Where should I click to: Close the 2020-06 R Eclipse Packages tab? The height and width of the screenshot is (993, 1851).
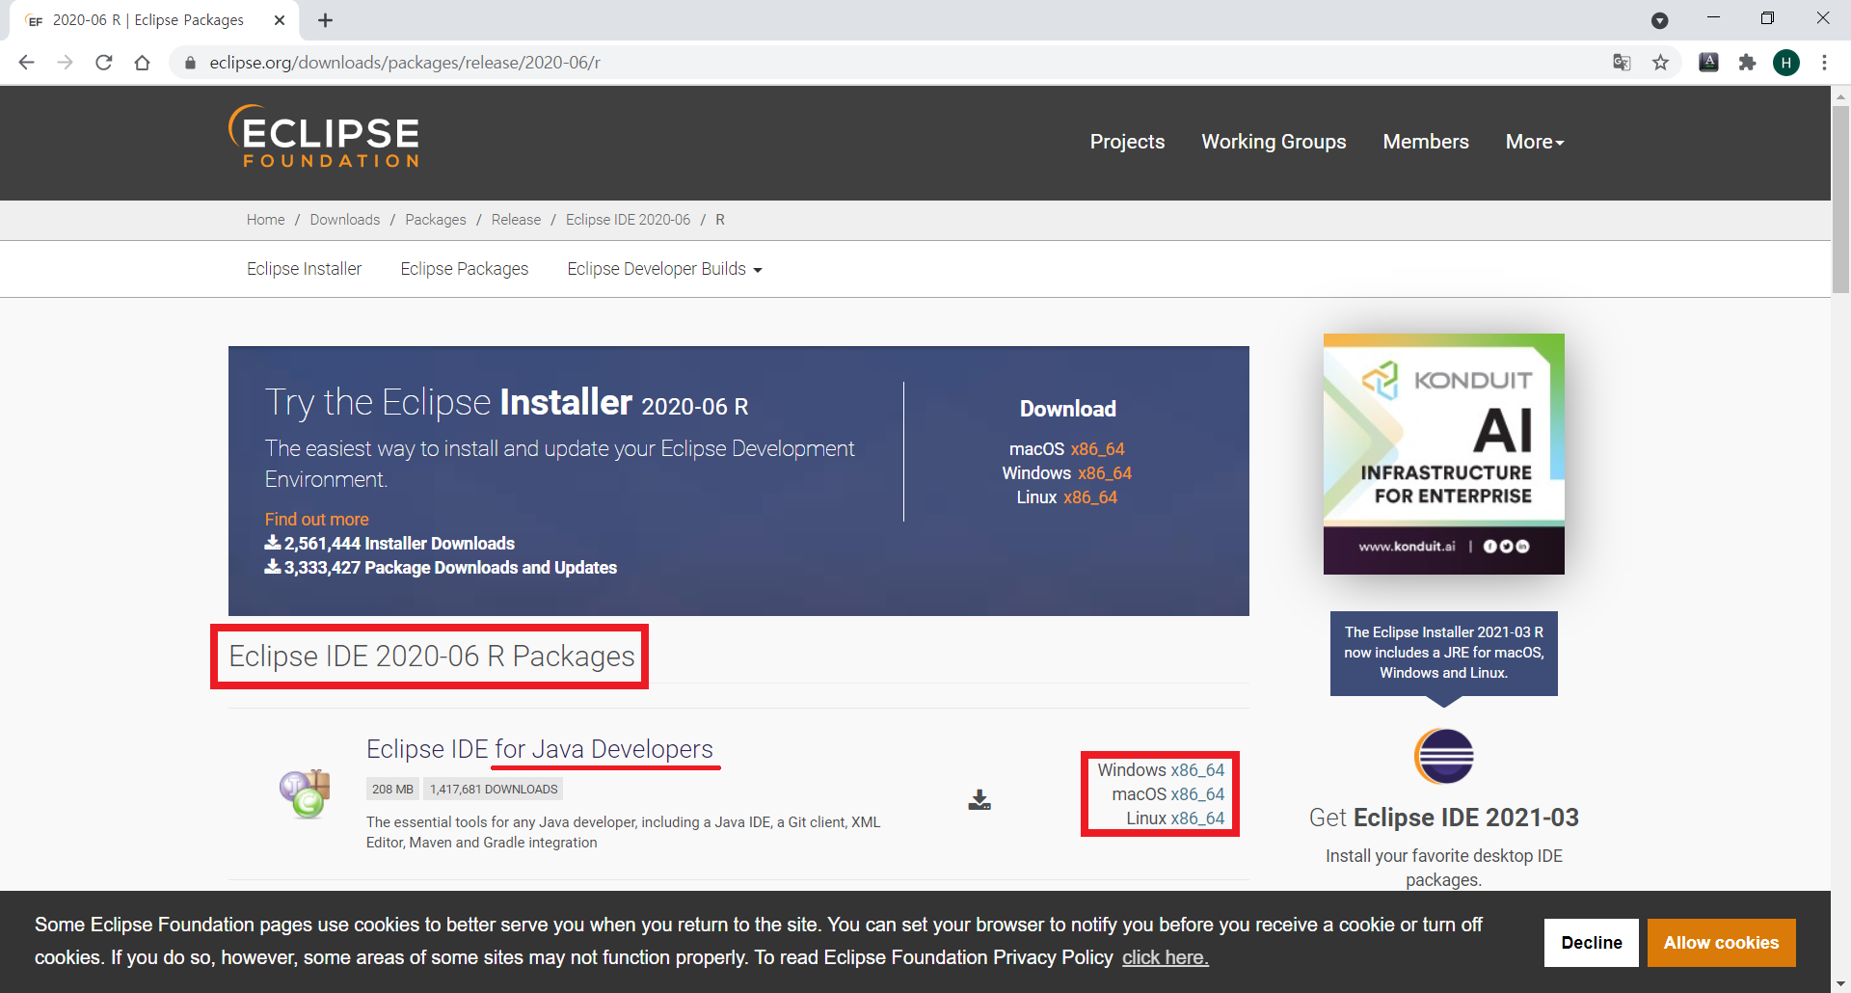click(x=280, y=20)
